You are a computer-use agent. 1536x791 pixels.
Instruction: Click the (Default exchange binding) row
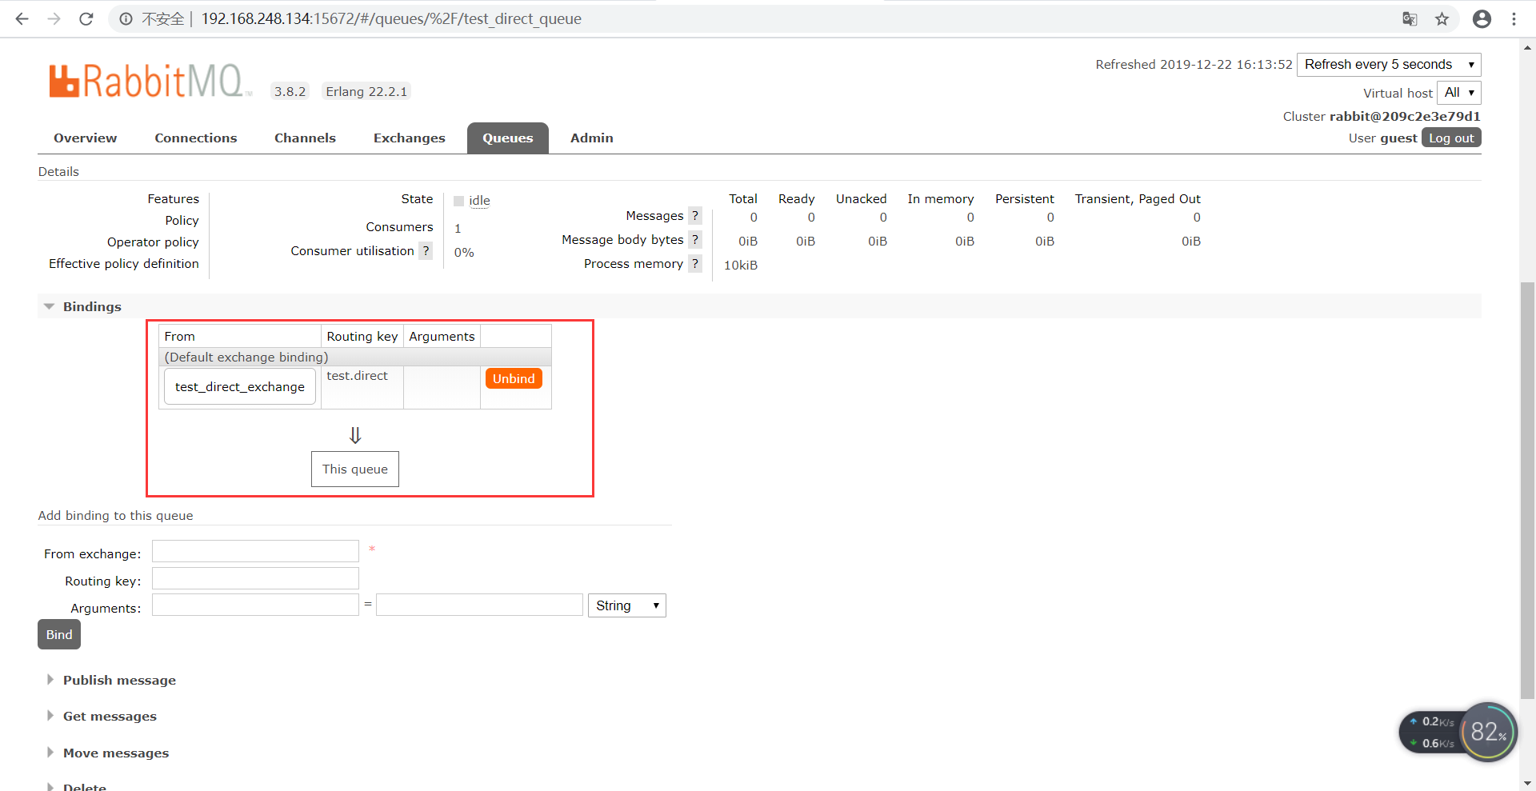355,357
